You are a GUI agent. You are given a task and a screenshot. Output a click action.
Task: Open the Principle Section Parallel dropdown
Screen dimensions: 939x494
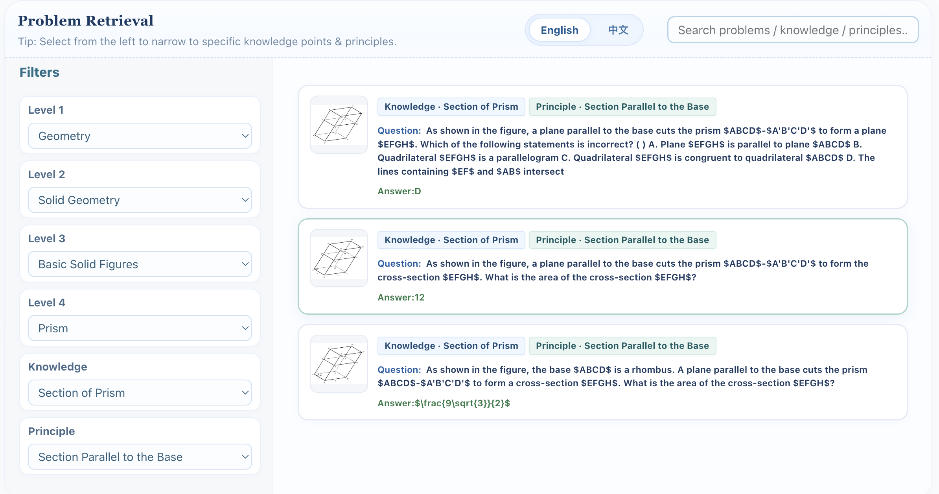pyautogui.click(x=140, y=457)
